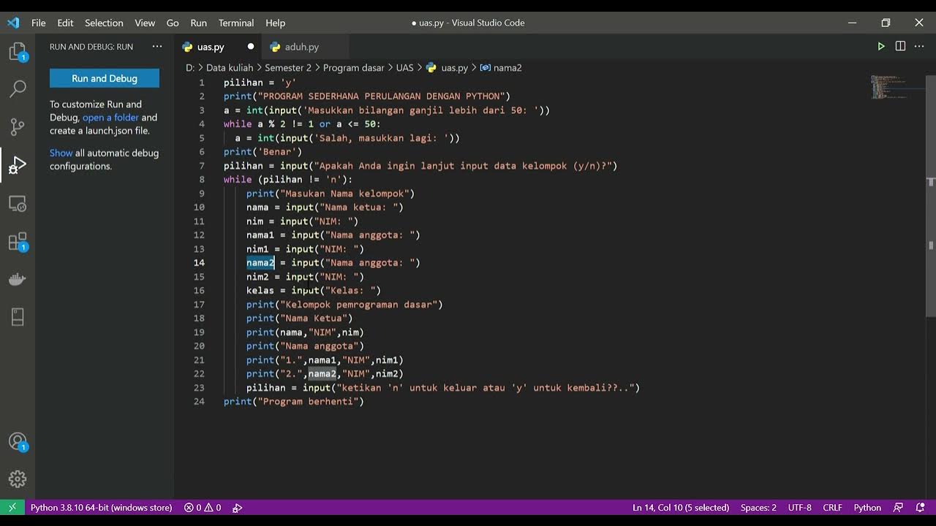The height and width of the screenshot is (526, 936).
Task: Open the Run menu
Action: (198, 23)
